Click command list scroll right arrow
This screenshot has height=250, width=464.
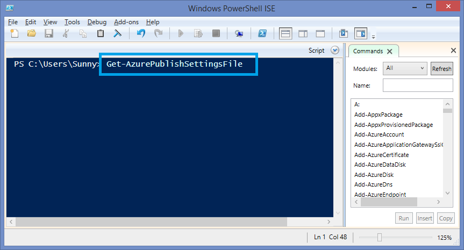click(439, 202)
